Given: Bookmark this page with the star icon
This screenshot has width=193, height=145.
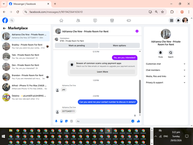Looking at the screenshot, I should pyautogui.click(x=163, y=12).
